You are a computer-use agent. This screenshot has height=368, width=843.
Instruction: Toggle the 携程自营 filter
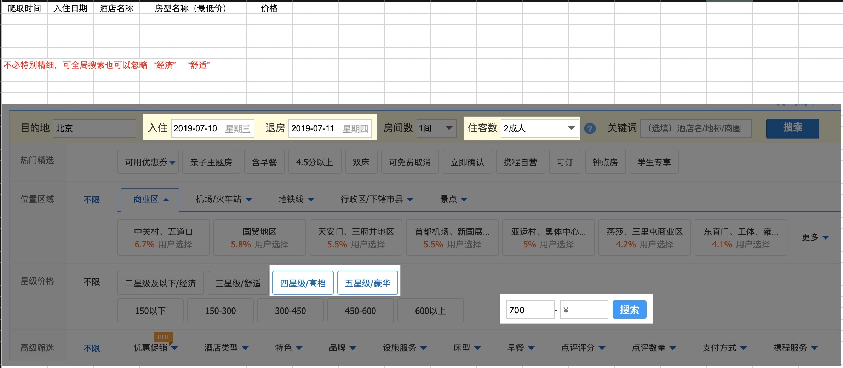click(x=521, y=162)
